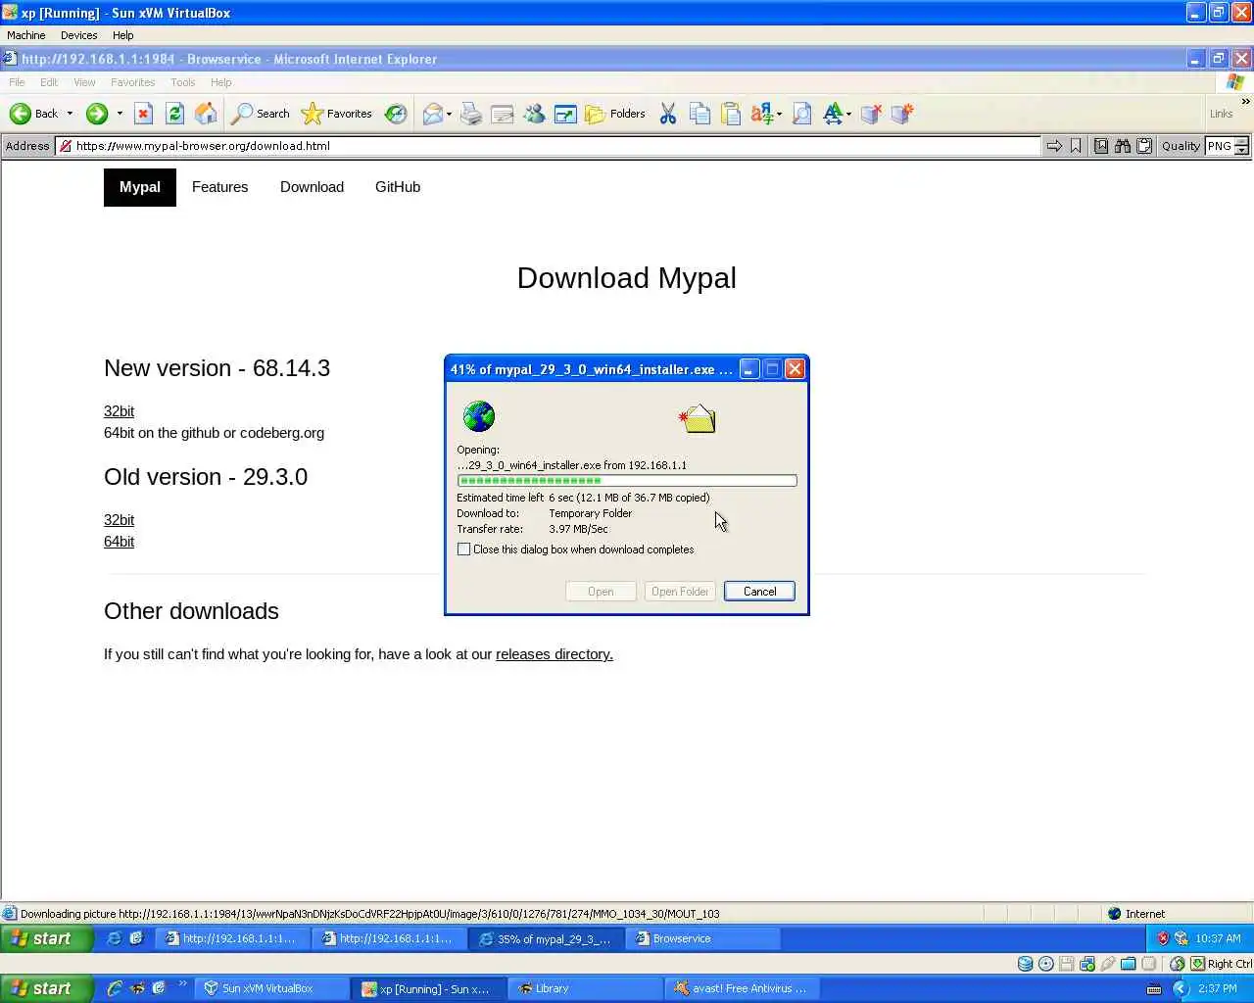Click the VirtualBox shared folder status icon

coord(1129,964)
